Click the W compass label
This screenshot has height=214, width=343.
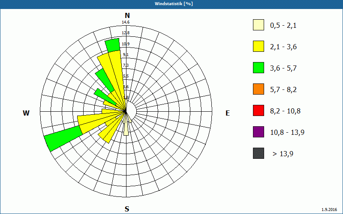pos(26,113)
